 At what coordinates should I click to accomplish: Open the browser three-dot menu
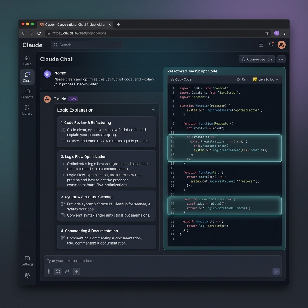pos(285,33)
